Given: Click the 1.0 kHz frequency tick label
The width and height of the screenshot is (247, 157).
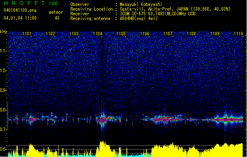Looking at the screenshot, I should (3, 71).
